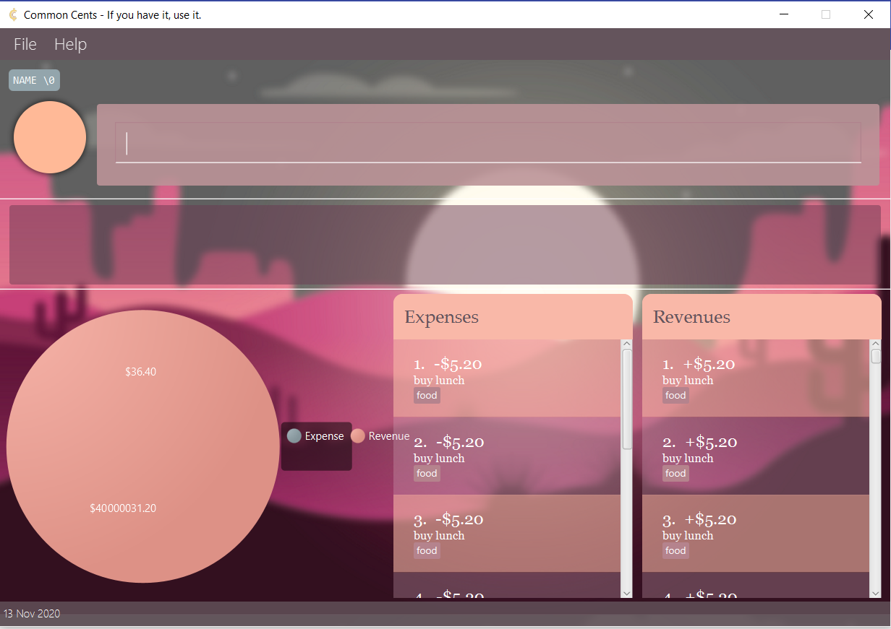Click the pink Revenue legend dot
Screen dimensions: 891x629
358,436
